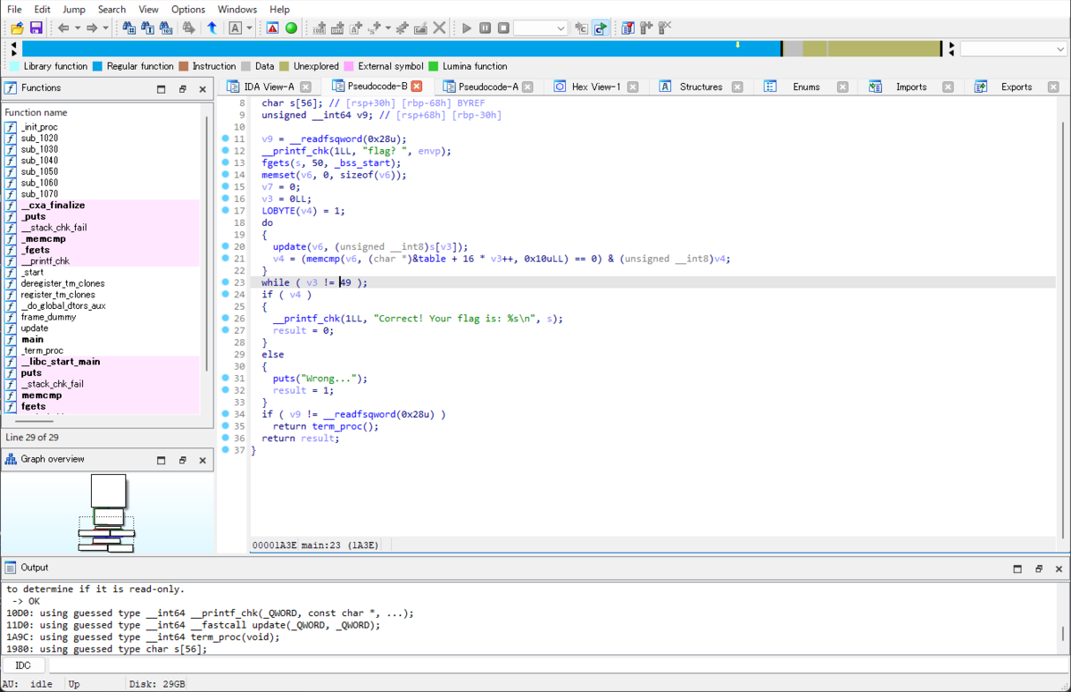Stop the debugged process
This screenshot has height=692, width=1071.
502,28
